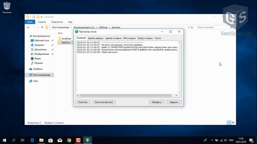Switch to Apache отладка tab

tap(113, 38)
